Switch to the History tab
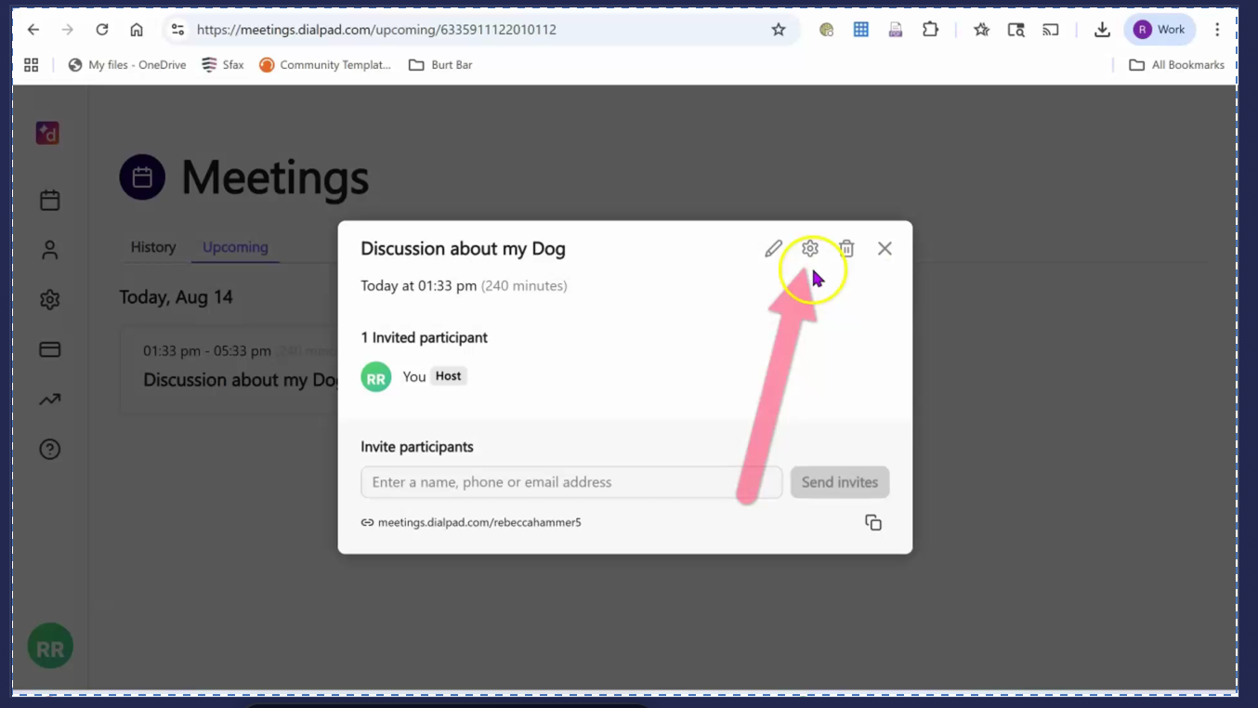 coord(153,247)
